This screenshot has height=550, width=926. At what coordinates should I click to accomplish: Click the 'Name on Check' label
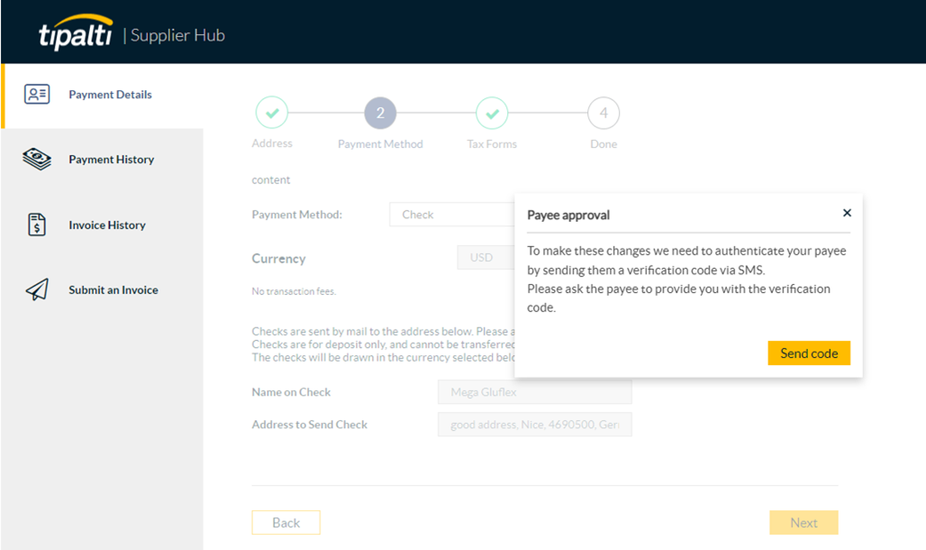[x=291, y=392]
